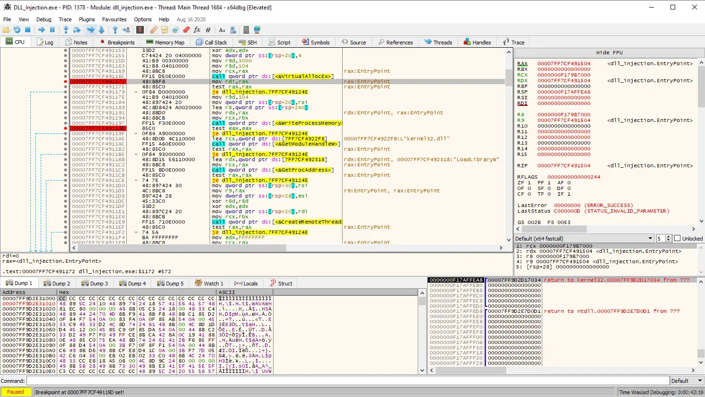Click the Restart debugging icon

[x=17, y=30]
